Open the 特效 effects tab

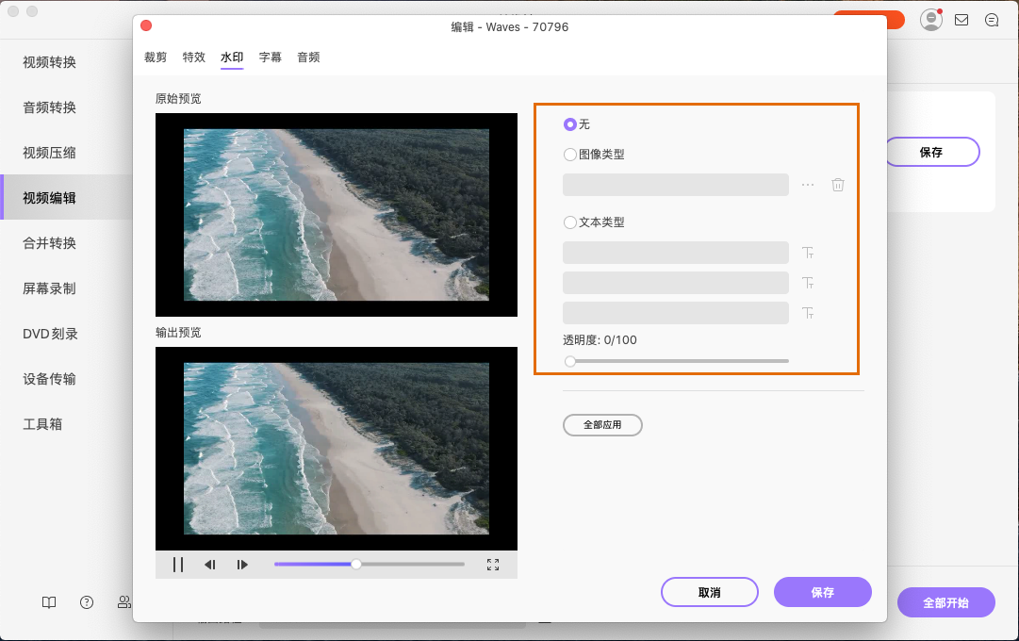pos(193,58)
